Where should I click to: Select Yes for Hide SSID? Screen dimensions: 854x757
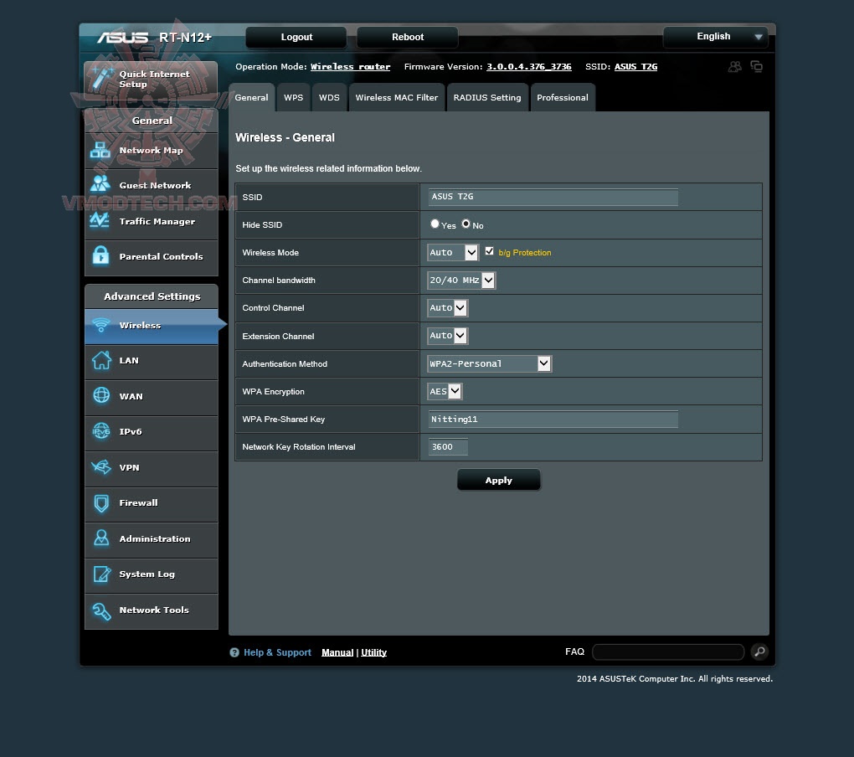(435, 224)
